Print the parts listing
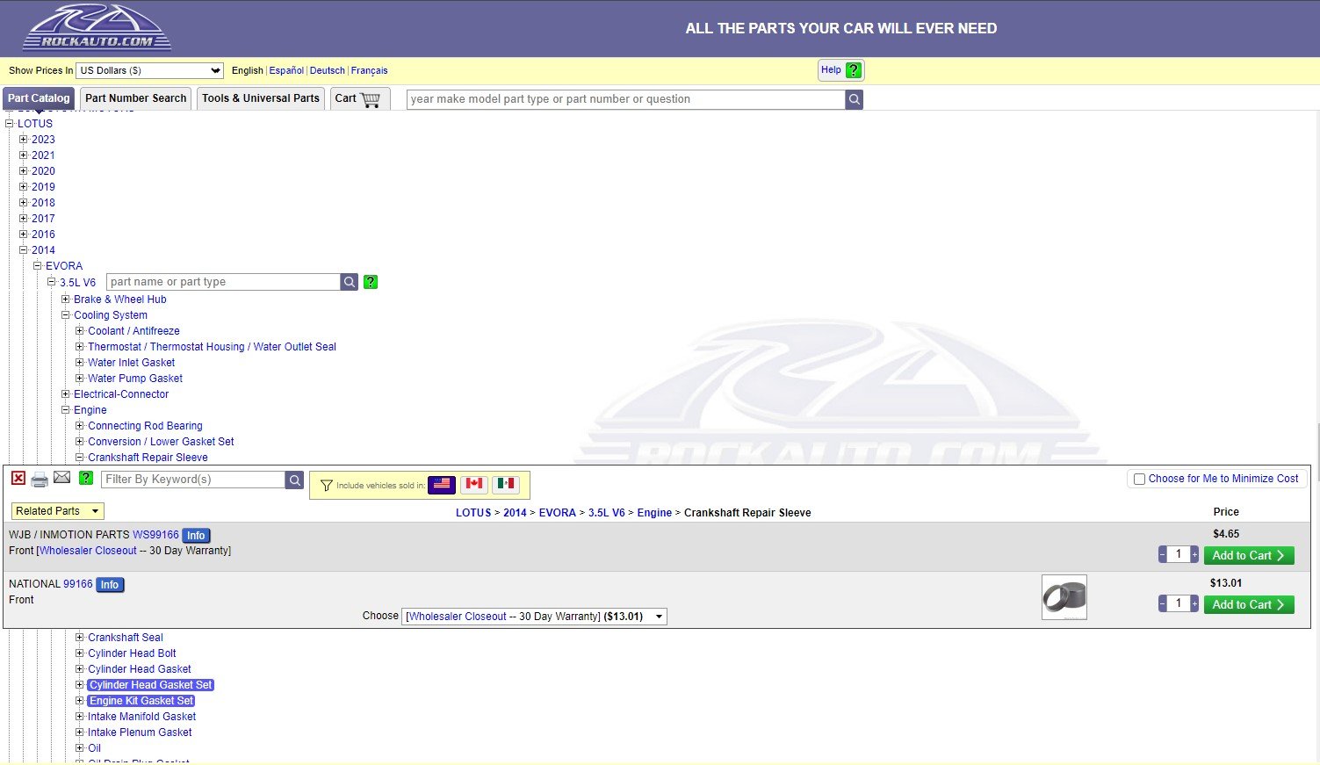This screenshot has width=1320, height=765. [x=40, y=480]
